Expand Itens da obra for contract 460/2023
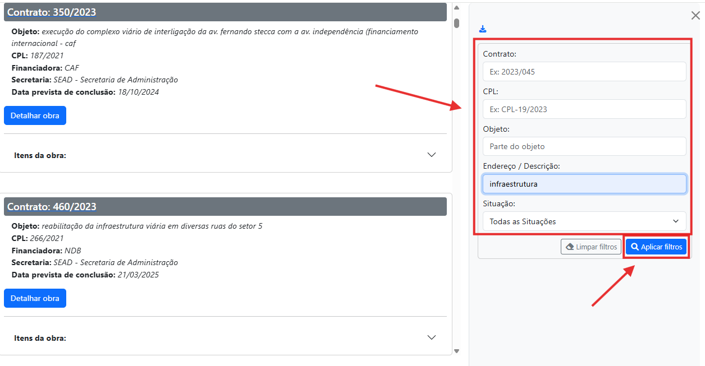Viewport: 705px width, 366px height. pyautogui.click(x=431, y=337)
